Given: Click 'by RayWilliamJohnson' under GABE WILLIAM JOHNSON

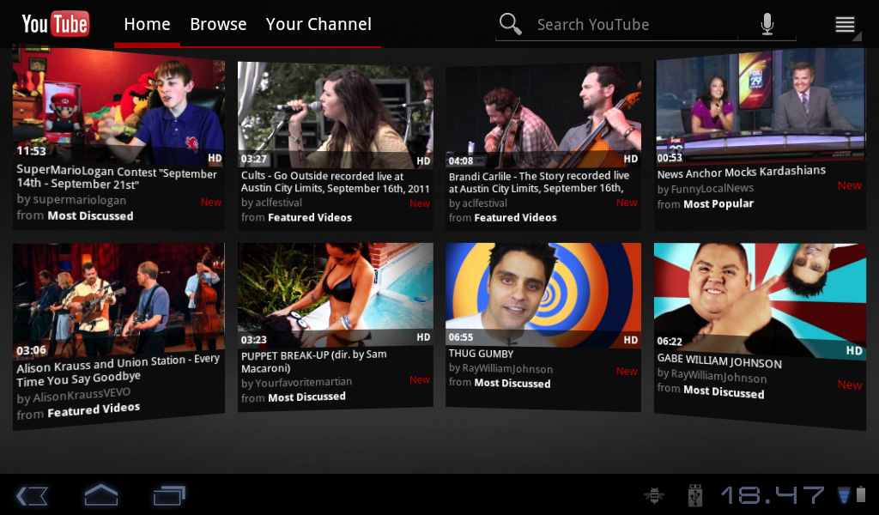Looking at the screenshot, I should [712, 376].
